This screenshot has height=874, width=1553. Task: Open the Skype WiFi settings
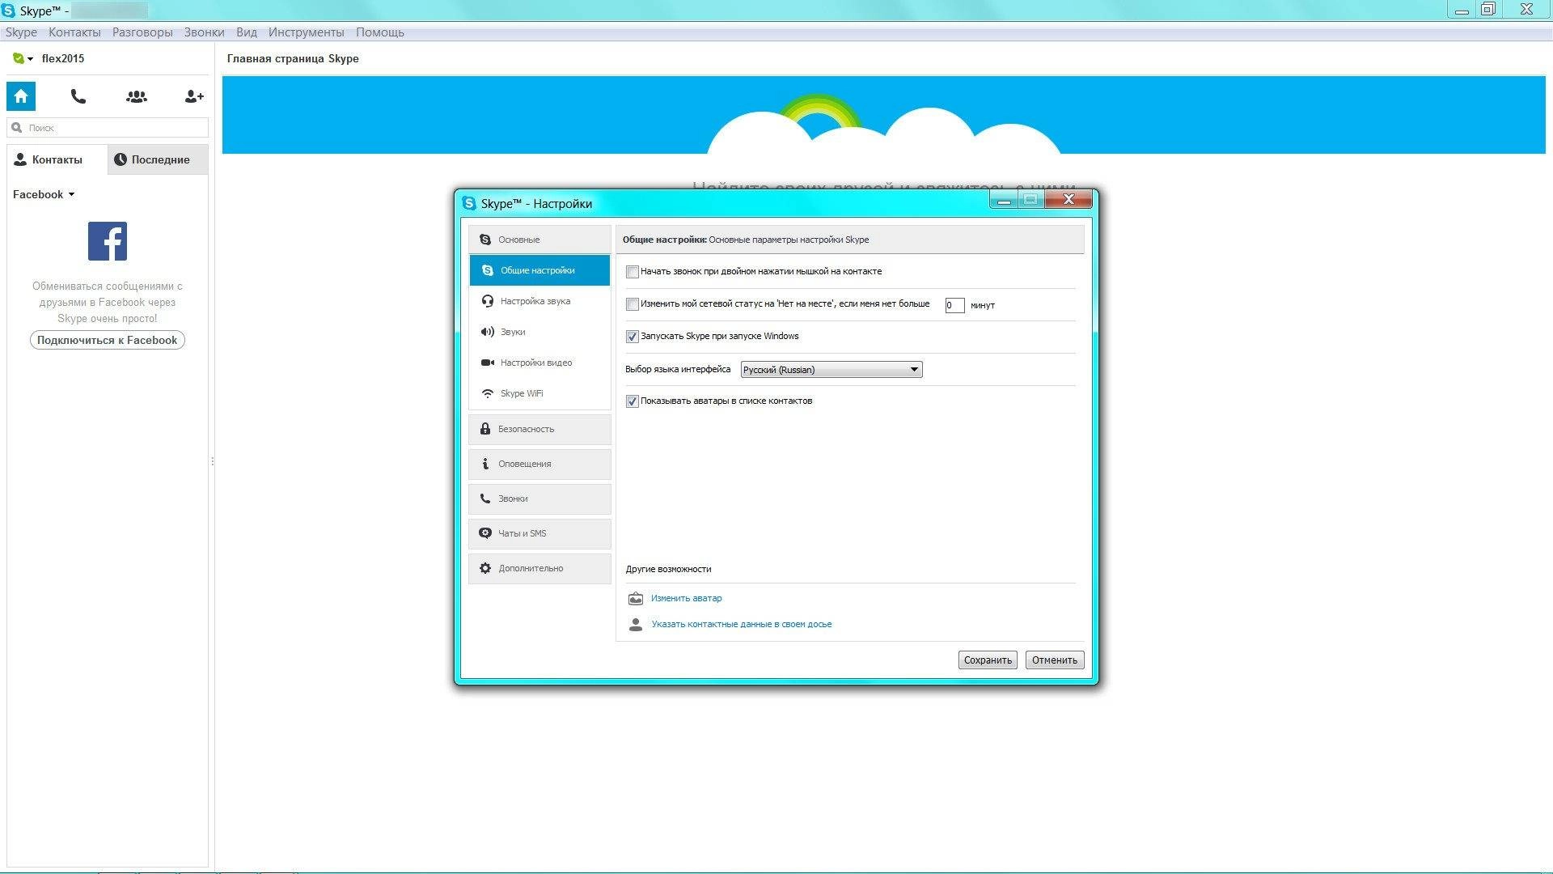pos(540,393)
